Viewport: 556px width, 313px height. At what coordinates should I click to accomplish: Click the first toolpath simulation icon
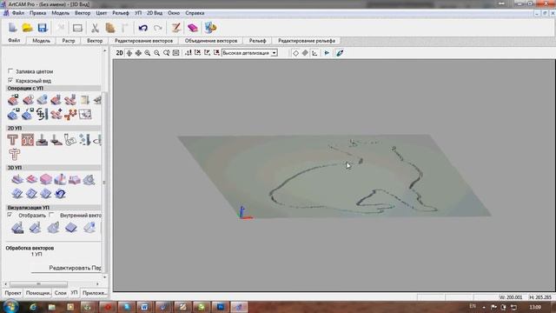click(x=17, y=228)
